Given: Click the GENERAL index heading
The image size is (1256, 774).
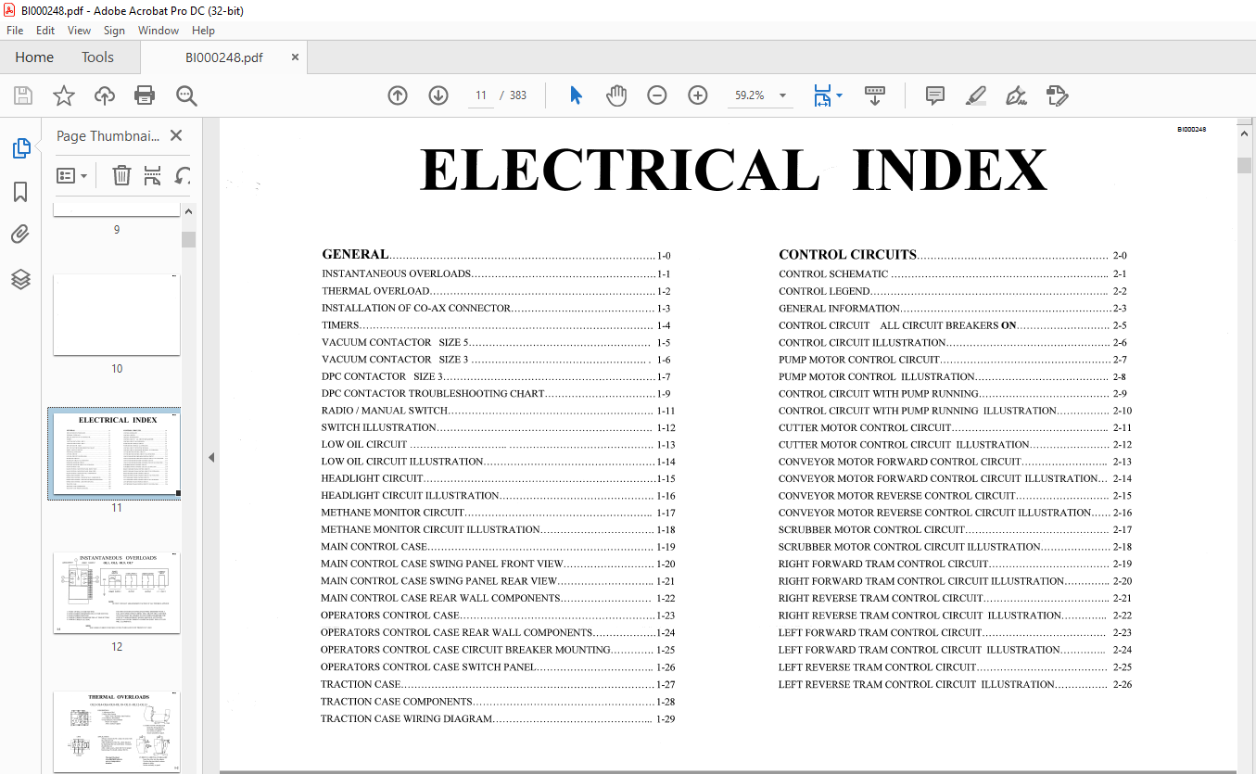Looking at the screenshot, I should (x=355, y=254).
